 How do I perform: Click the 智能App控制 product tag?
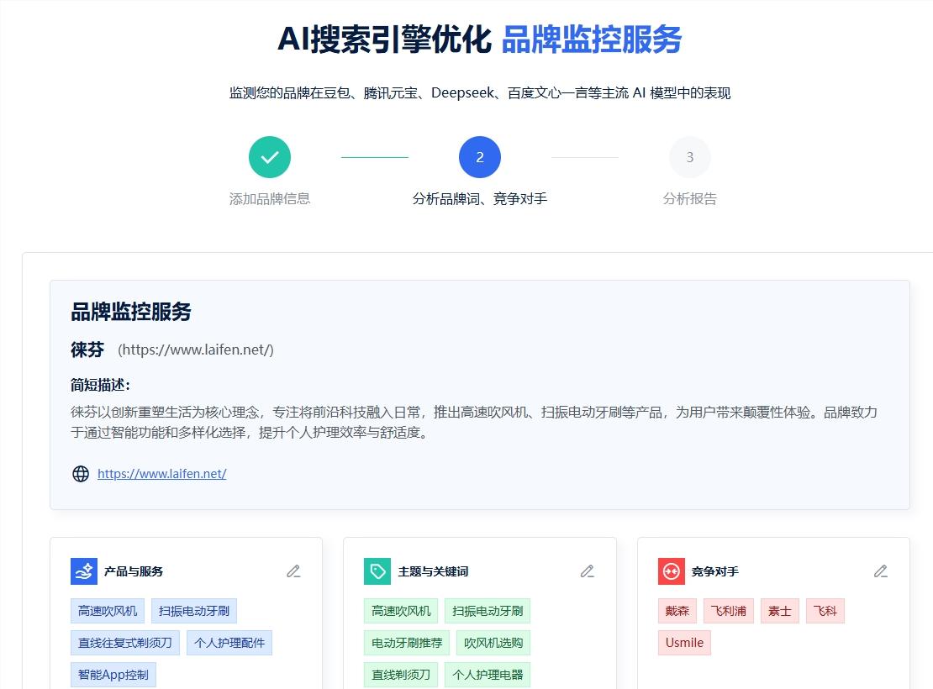coord(113,675)
